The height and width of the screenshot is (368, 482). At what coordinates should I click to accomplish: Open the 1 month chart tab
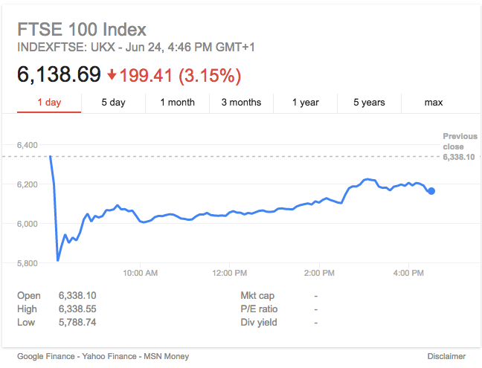coord(177,103)
